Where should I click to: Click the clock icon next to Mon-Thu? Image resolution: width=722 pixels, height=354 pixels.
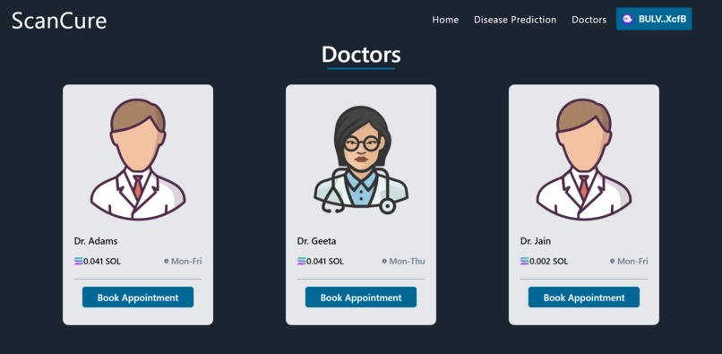[384, 262]
